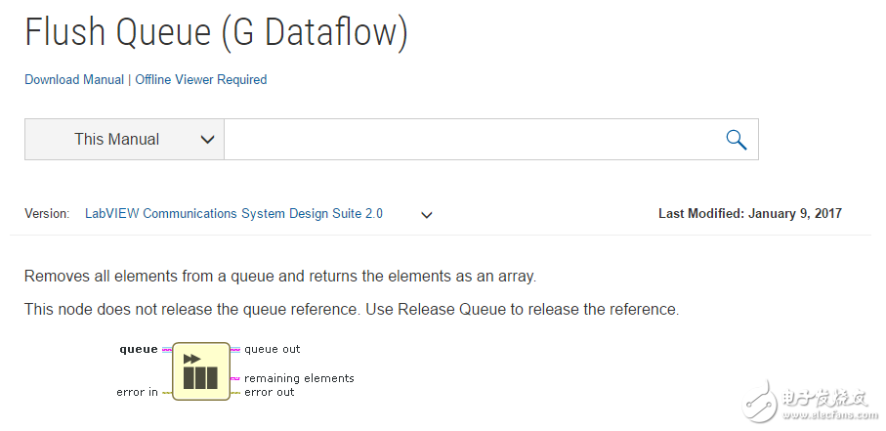Screen dimensions: 886x431
Task: Click the error in terminal label
Action: (x=137, y=392)
